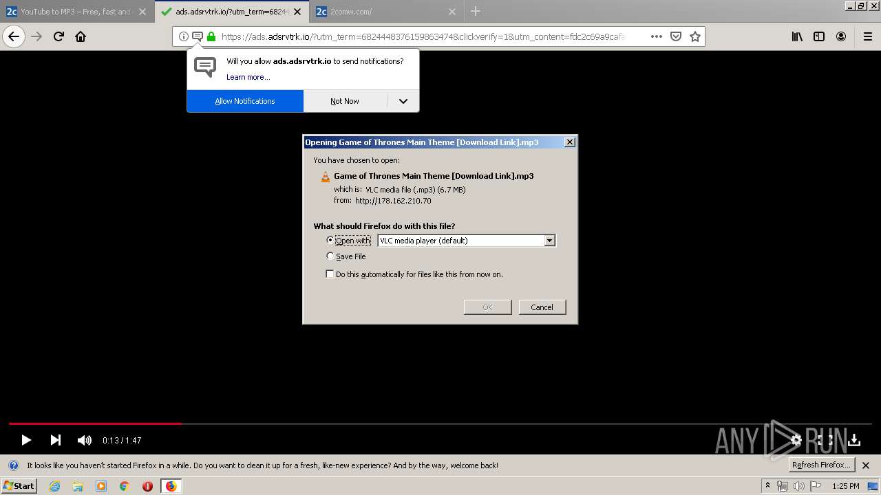This screenshot has width=881, height=495.
Task: Click the green secure padlock icon
Action: pos(211,36)
